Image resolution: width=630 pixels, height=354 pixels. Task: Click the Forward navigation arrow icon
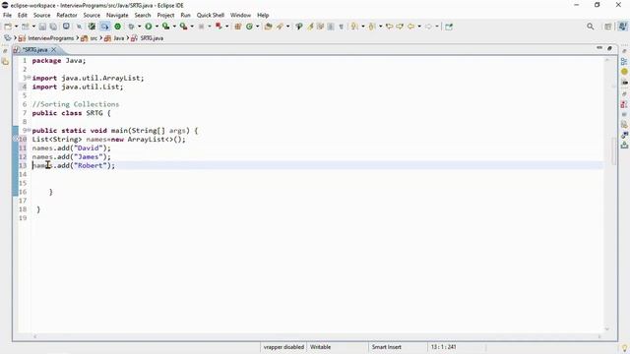(429, 27)
